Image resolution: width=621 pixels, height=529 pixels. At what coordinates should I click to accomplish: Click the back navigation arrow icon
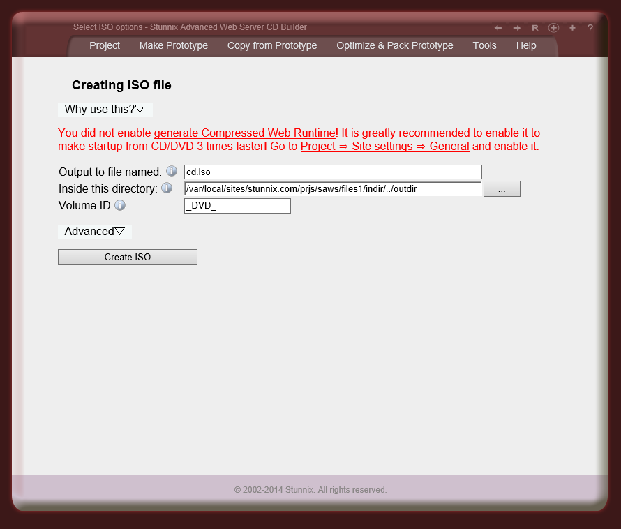498,28
